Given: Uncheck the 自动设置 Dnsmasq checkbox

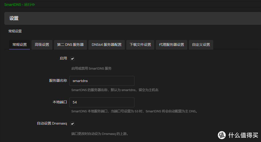Looking at the screenshot, I should (x=72, y=124).
